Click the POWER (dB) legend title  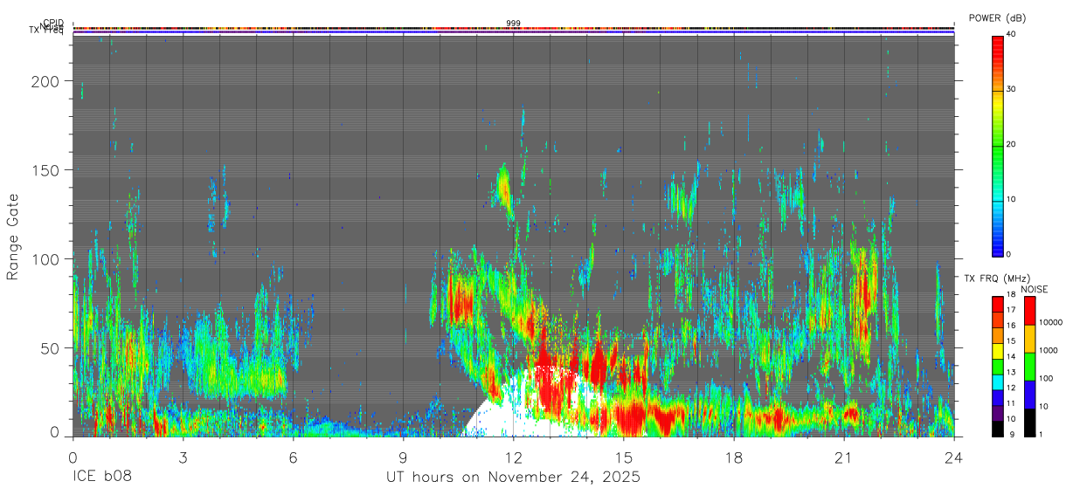pyautogui.click(x=997, y=18)
